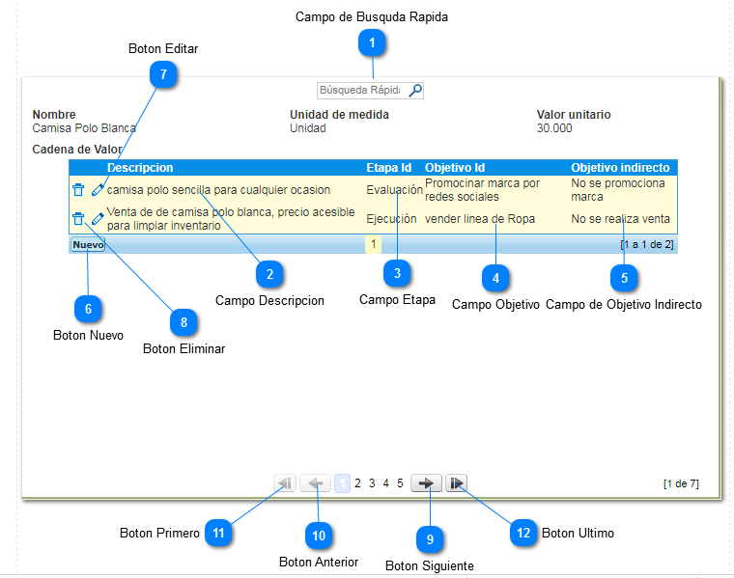
Task: Sort by the Objetivo indirecto column header
Action: click(620, 167)
